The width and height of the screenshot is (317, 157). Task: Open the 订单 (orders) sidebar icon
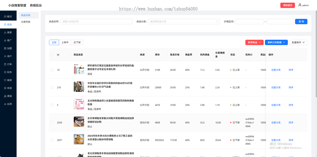click(8, 64)
